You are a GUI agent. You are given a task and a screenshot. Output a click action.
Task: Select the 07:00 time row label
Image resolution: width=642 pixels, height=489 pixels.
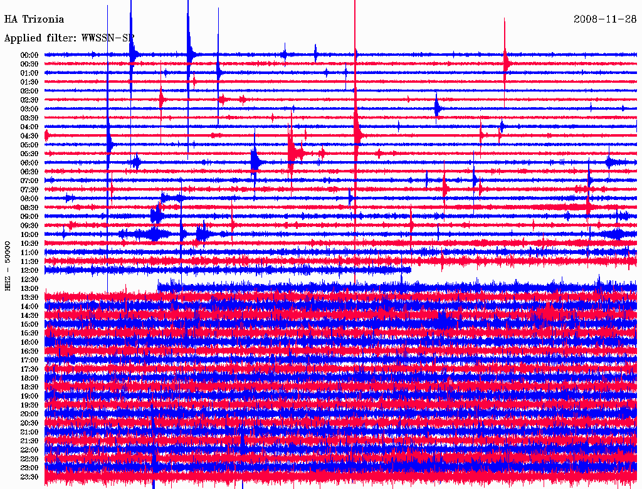click(29, 181)
